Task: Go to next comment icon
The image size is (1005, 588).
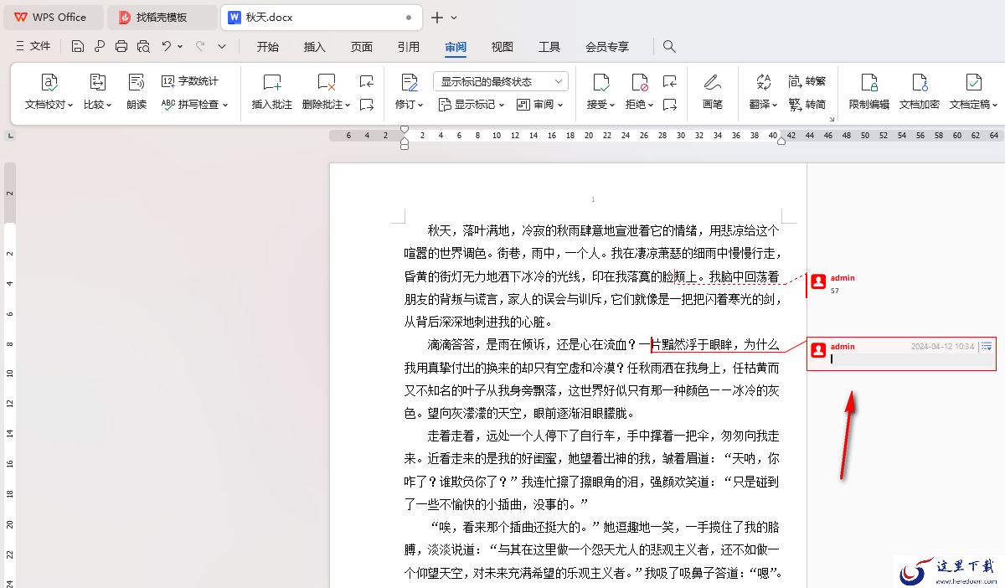Action: (366, 105)
